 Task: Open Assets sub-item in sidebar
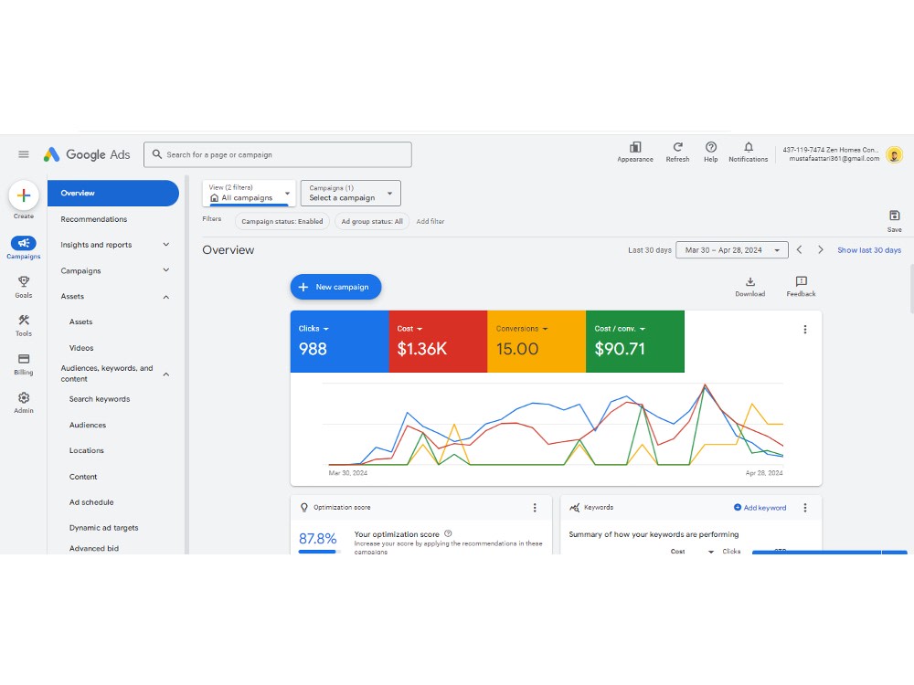81,321
